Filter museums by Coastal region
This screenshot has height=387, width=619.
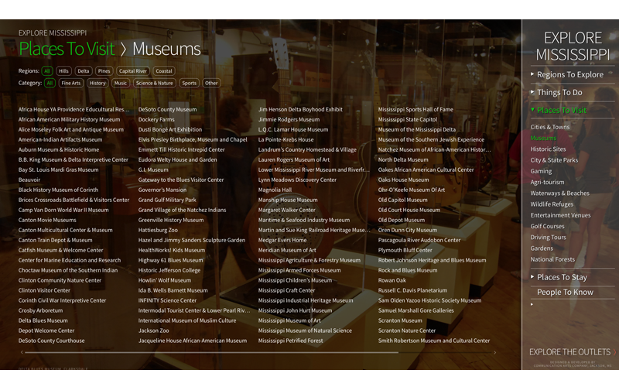[x=164, y=71]
